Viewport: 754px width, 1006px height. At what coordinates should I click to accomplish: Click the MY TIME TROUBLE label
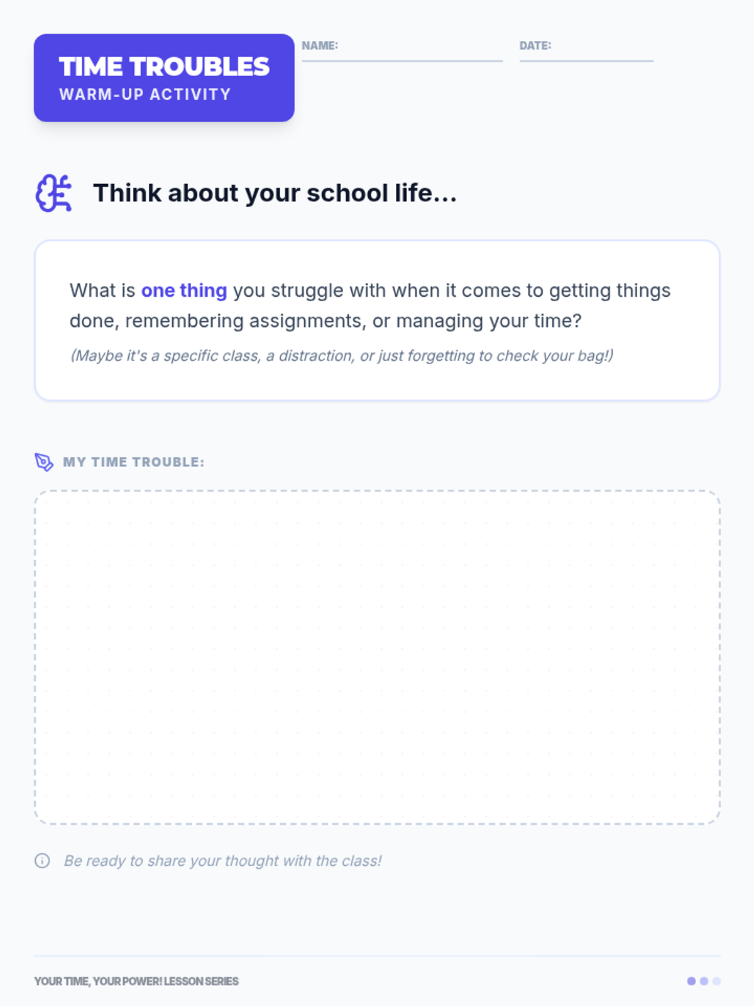133,462
